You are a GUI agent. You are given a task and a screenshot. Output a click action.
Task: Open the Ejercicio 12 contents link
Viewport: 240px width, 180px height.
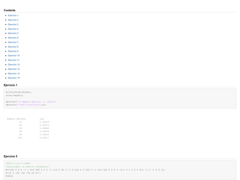(14, 64)
